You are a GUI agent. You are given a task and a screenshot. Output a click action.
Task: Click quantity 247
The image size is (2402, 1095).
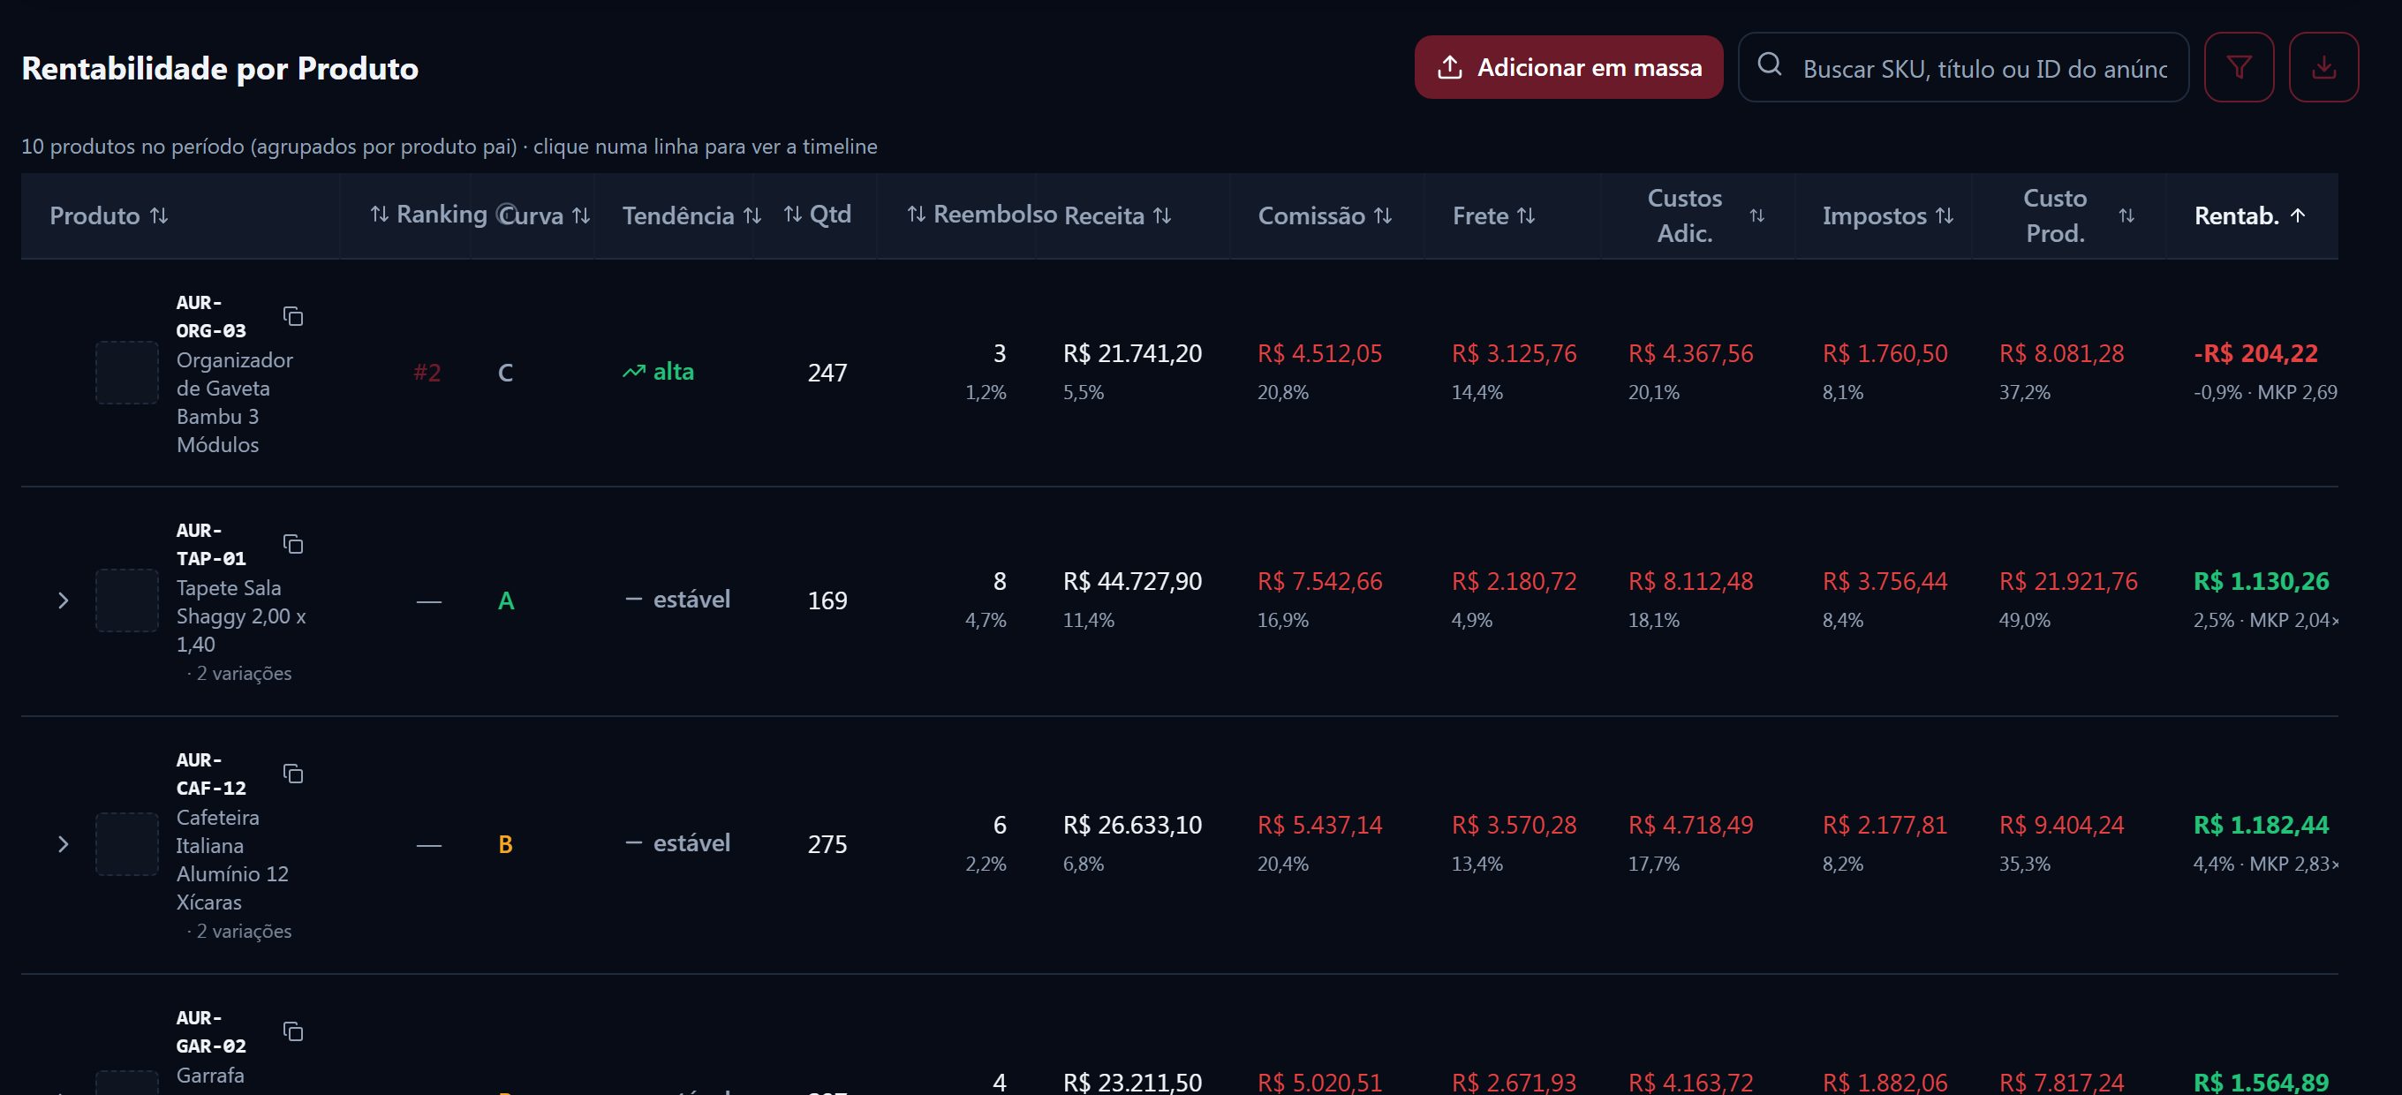827,372
